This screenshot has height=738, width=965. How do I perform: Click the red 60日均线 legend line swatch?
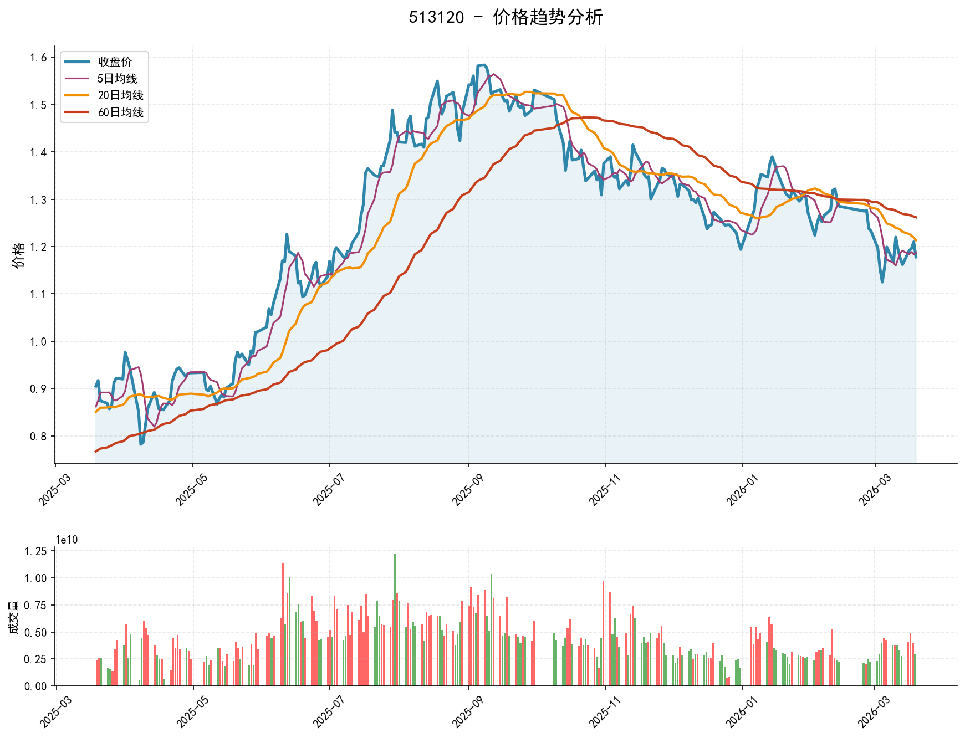77,113
